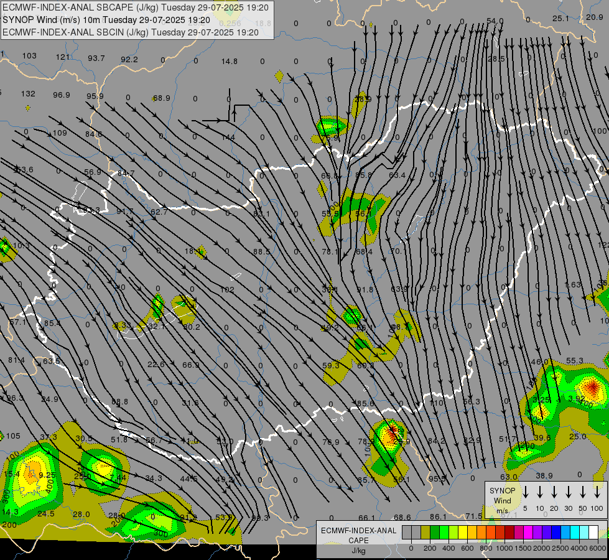Screen dimensions: 609x560
Task: Pick the olive swatch in CAPE legend
Action: [x=425, y=532]
